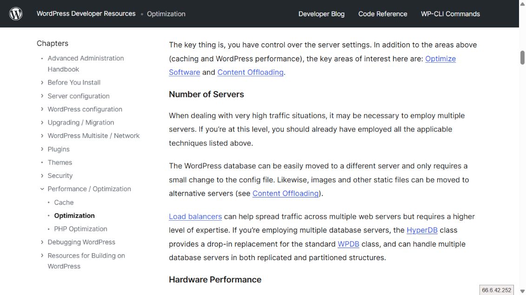The width and height of the screenshot is (526, 295).
Task: Open the Load balancers link
Action: (x=195, y=216)
